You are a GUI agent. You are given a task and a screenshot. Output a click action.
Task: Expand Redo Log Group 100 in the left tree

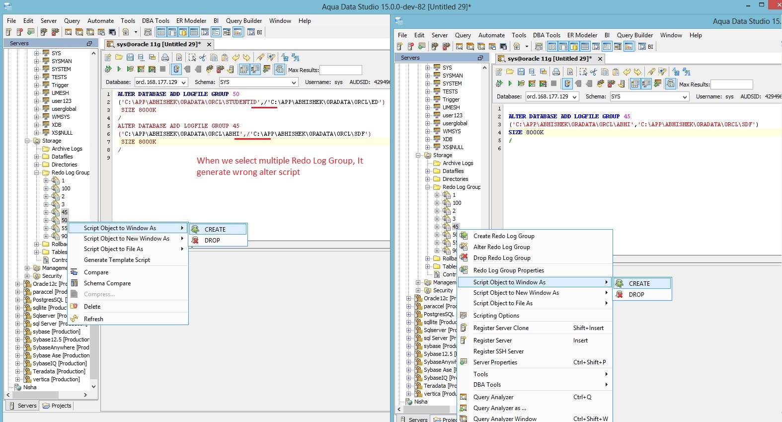(46, 188)
